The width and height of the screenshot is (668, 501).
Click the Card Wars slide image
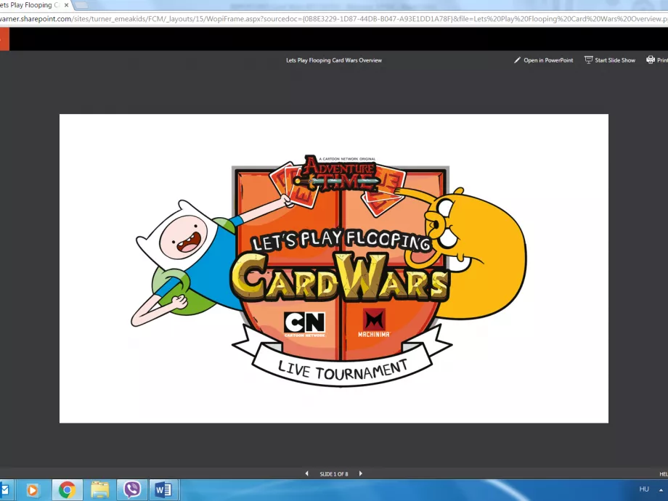point(334,269)
